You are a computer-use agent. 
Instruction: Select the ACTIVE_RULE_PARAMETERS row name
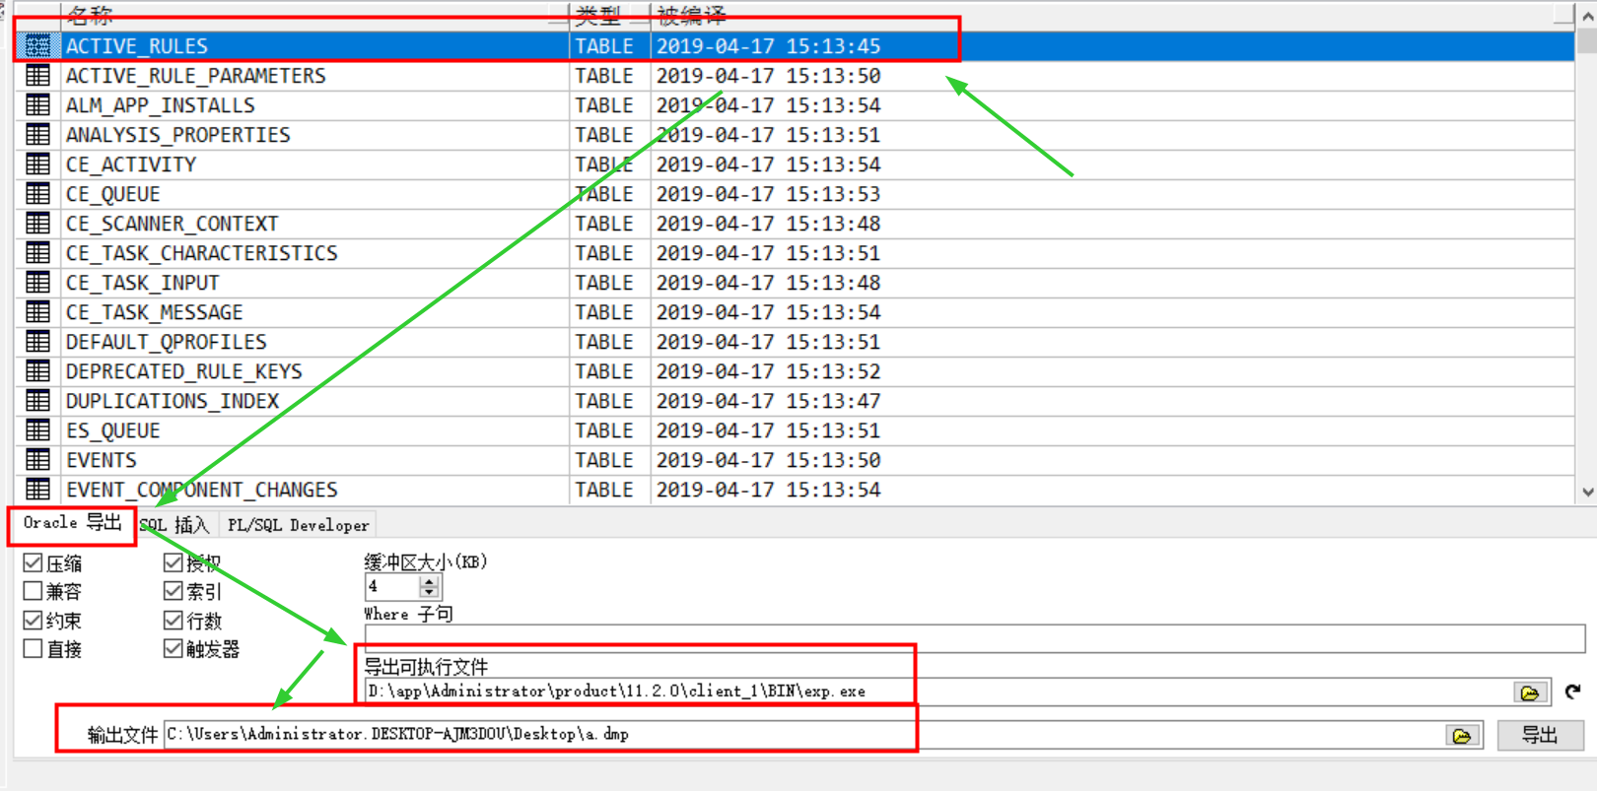195,76
